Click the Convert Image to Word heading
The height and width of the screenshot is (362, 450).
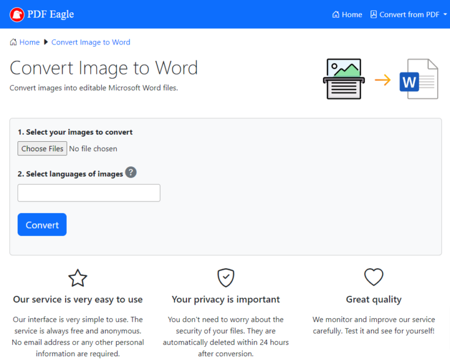point(104,68)
